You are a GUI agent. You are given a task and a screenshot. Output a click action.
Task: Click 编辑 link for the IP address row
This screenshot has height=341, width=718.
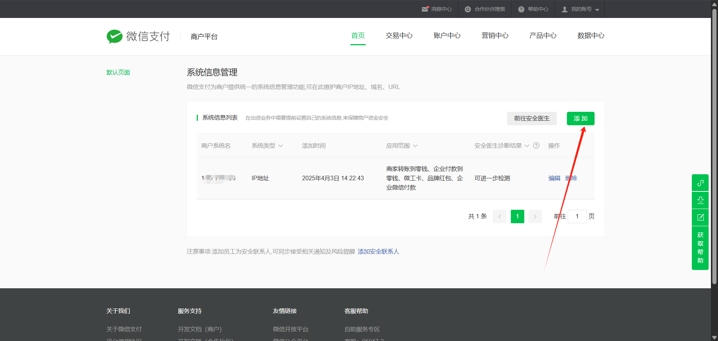pyautogui.click(x=554, y=178)
